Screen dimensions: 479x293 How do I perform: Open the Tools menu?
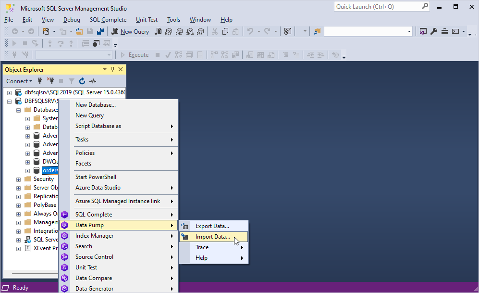[173, 20]
